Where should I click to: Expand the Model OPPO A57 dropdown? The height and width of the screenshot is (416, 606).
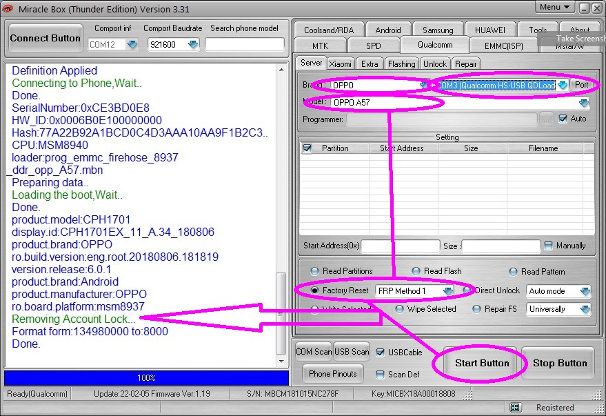click(583, 103)
